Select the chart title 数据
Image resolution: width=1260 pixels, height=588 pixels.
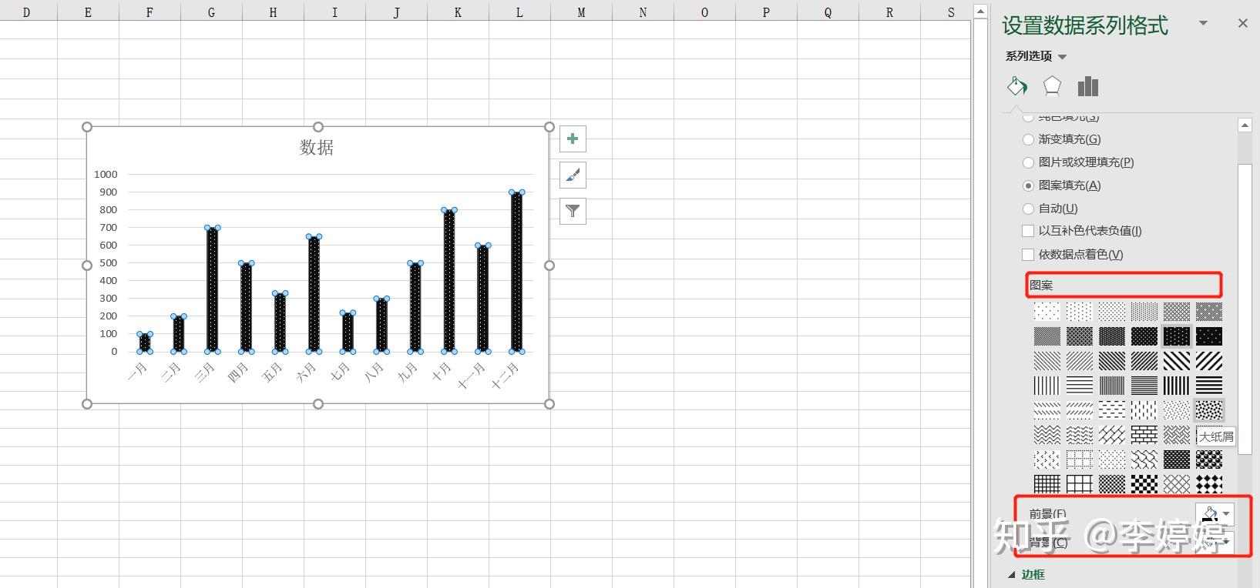tap(317, 147)
